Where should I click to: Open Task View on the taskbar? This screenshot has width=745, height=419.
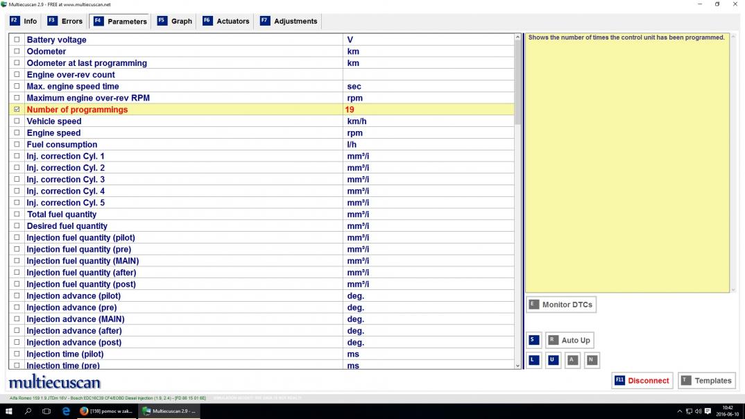46,411
